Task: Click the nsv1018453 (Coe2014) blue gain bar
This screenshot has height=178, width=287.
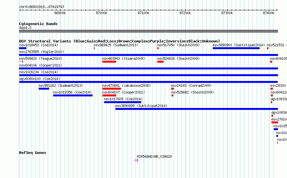Action: tap(23, 48)
